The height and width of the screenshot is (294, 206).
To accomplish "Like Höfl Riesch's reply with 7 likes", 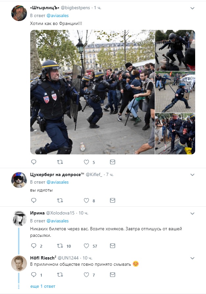I will pos(86,275).
